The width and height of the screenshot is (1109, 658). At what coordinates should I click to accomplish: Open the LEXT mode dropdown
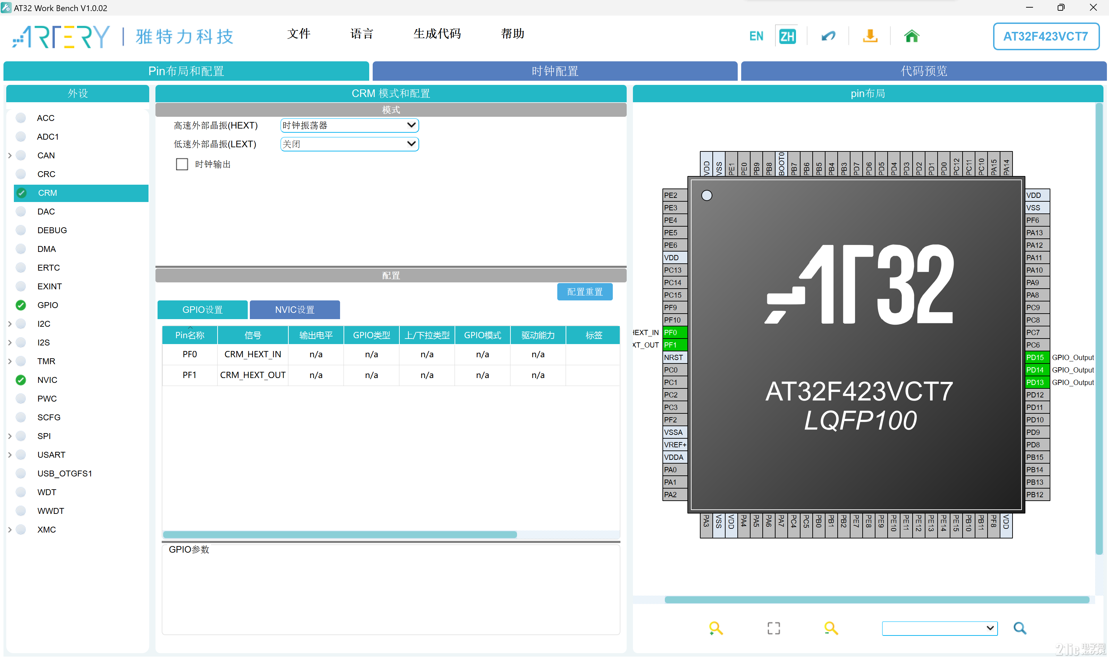349,144
